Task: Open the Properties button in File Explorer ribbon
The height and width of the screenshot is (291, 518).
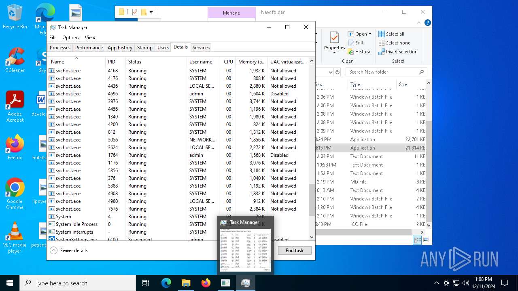Action: click(x=334, y=43)
